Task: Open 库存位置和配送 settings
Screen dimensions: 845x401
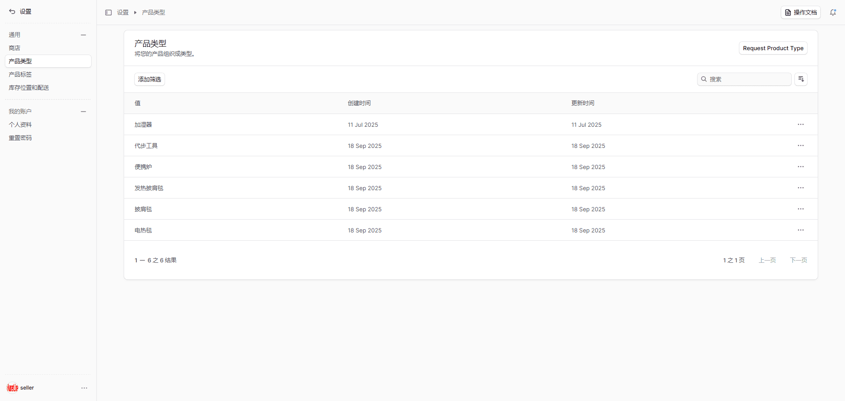Action: [29, 88]
